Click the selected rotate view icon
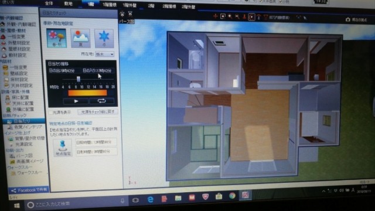This screenshot has width=375, height=211. pos(251,17)
